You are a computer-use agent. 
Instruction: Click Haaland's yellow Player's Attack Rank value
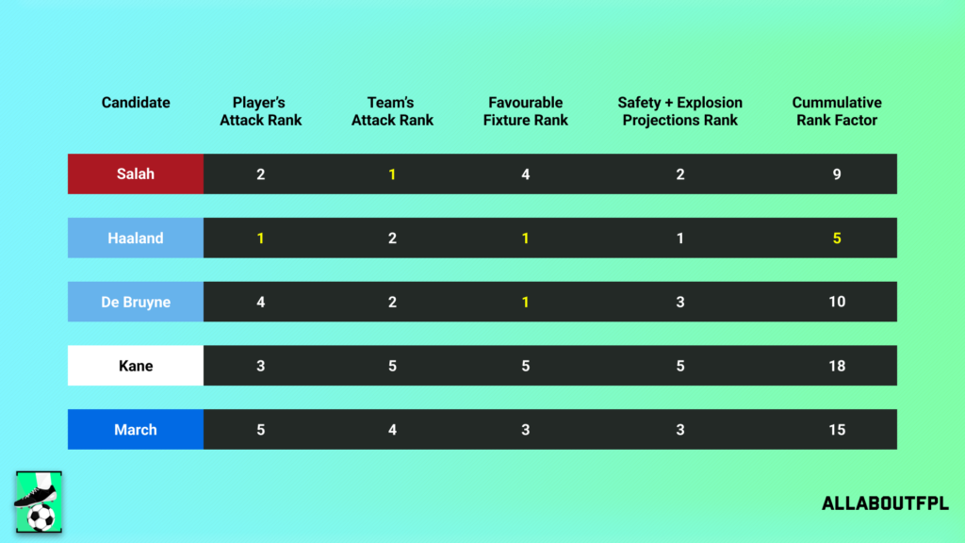point(261,239)
